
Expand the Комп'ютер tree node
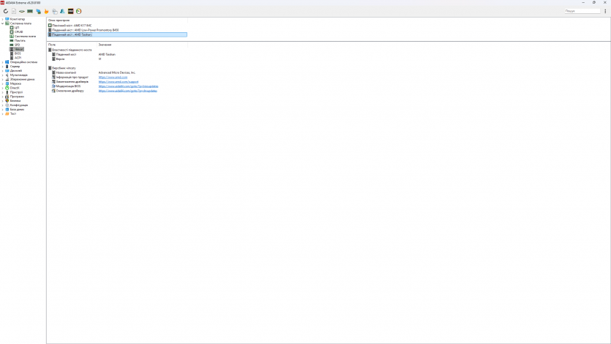click(2, 19)
